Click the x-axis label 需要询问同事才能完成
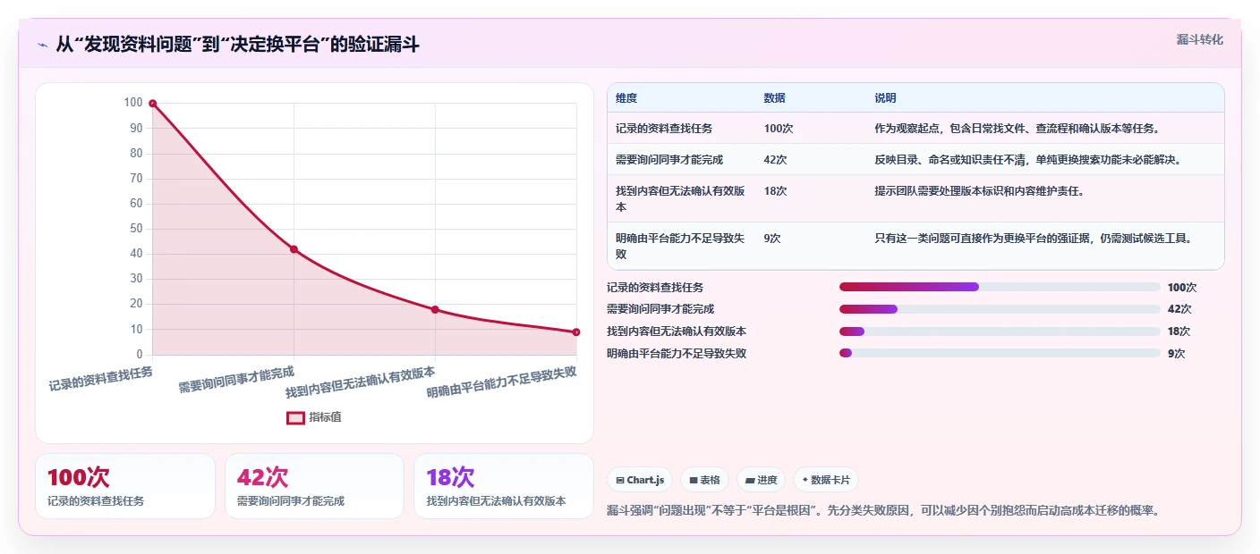 point(236,379)
